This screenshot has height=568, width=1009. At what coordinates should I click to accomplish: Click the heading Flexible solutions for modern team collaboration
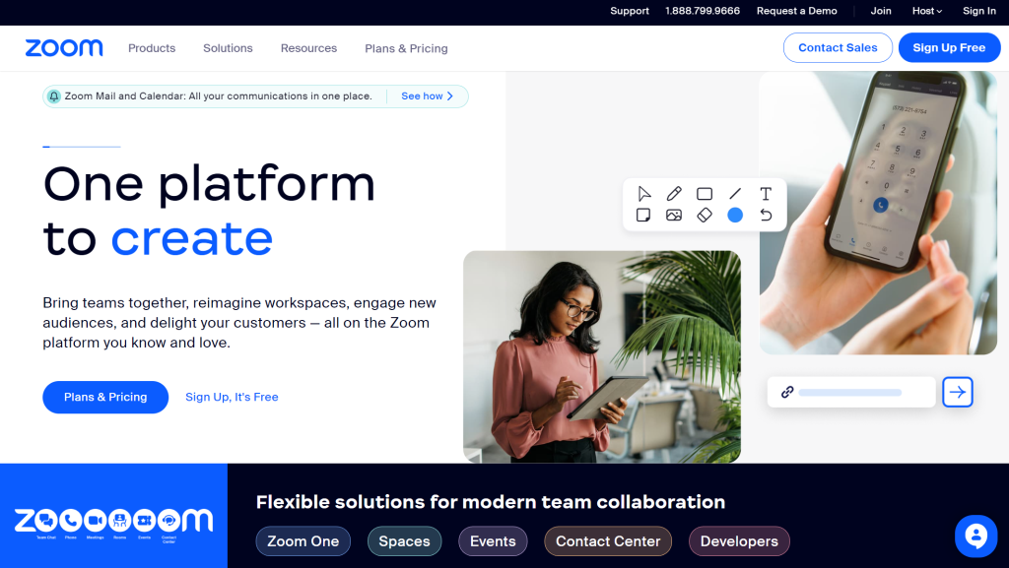pos(491,502)
